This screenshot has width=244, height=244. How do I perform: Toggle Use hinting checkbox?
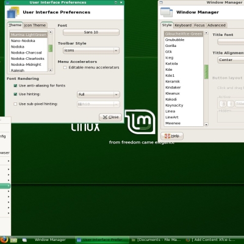pyautogui.click(x=15, y=94)
